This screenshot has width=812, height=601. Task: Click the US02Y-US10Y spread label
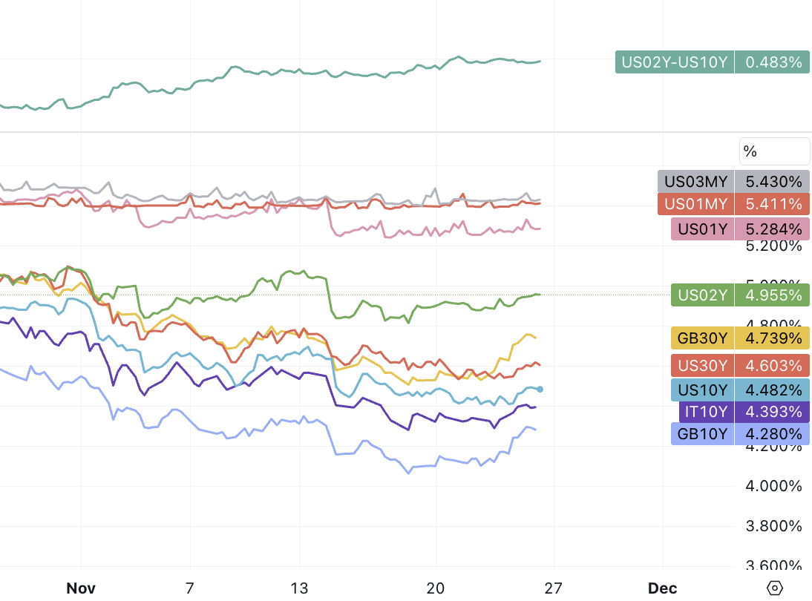click(x=674, y=62)
